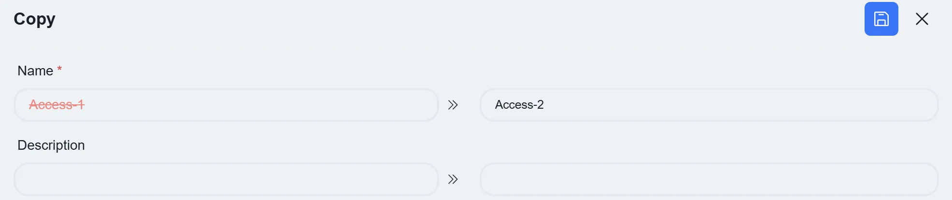The width and height of the screenshot is (952, 200).
Task: Select the original Name field showing Access-1
Action: click(226, 105)
